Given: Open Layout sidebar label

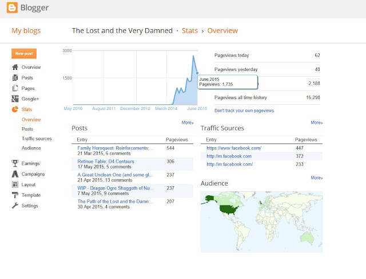Looking at the screenshot, I should (x=29, y=184).
